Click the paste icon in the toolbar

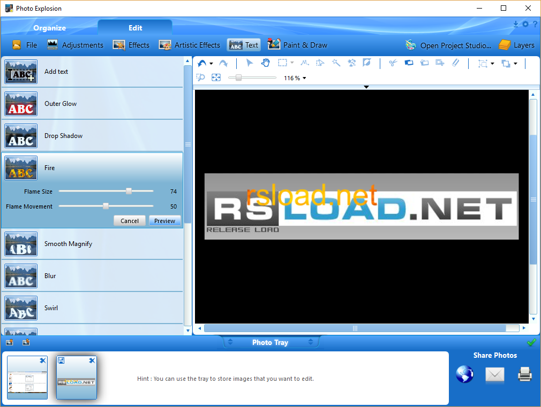click(x=424, y=63)
